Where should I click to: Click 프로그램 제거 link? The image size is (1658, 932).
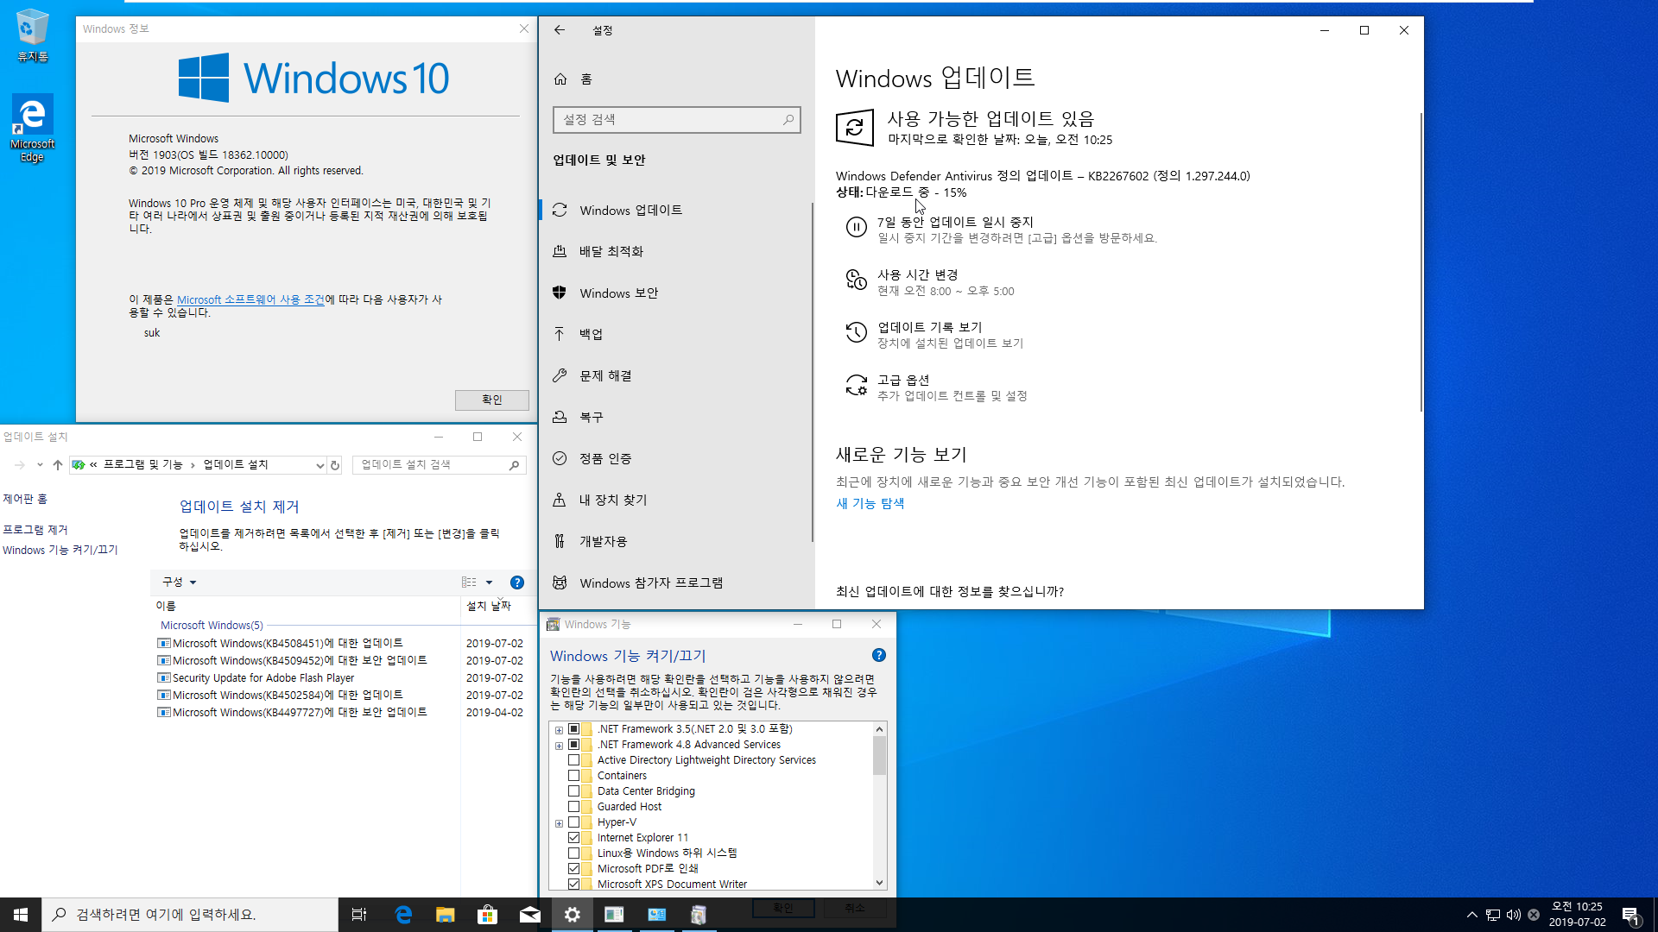[35, 530]
